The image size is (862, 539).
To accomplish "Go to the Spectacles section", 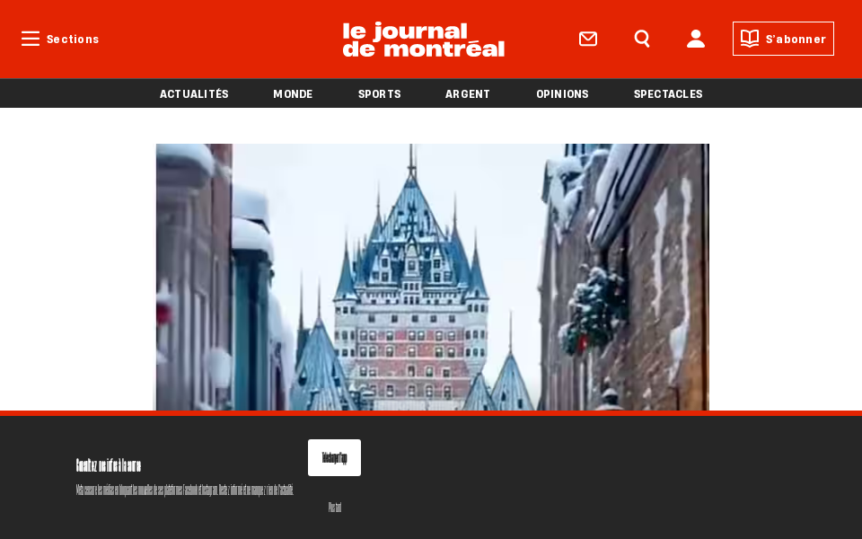I will [x=668, y=93].
